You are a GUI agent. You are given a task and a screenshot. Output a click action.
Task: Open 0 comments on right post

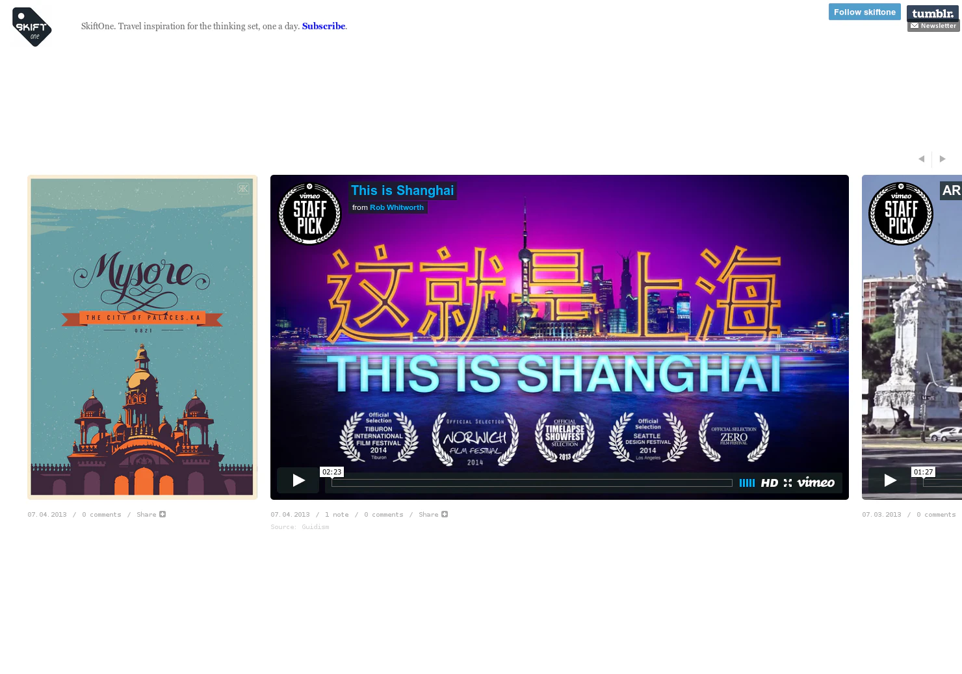[936, 515]
